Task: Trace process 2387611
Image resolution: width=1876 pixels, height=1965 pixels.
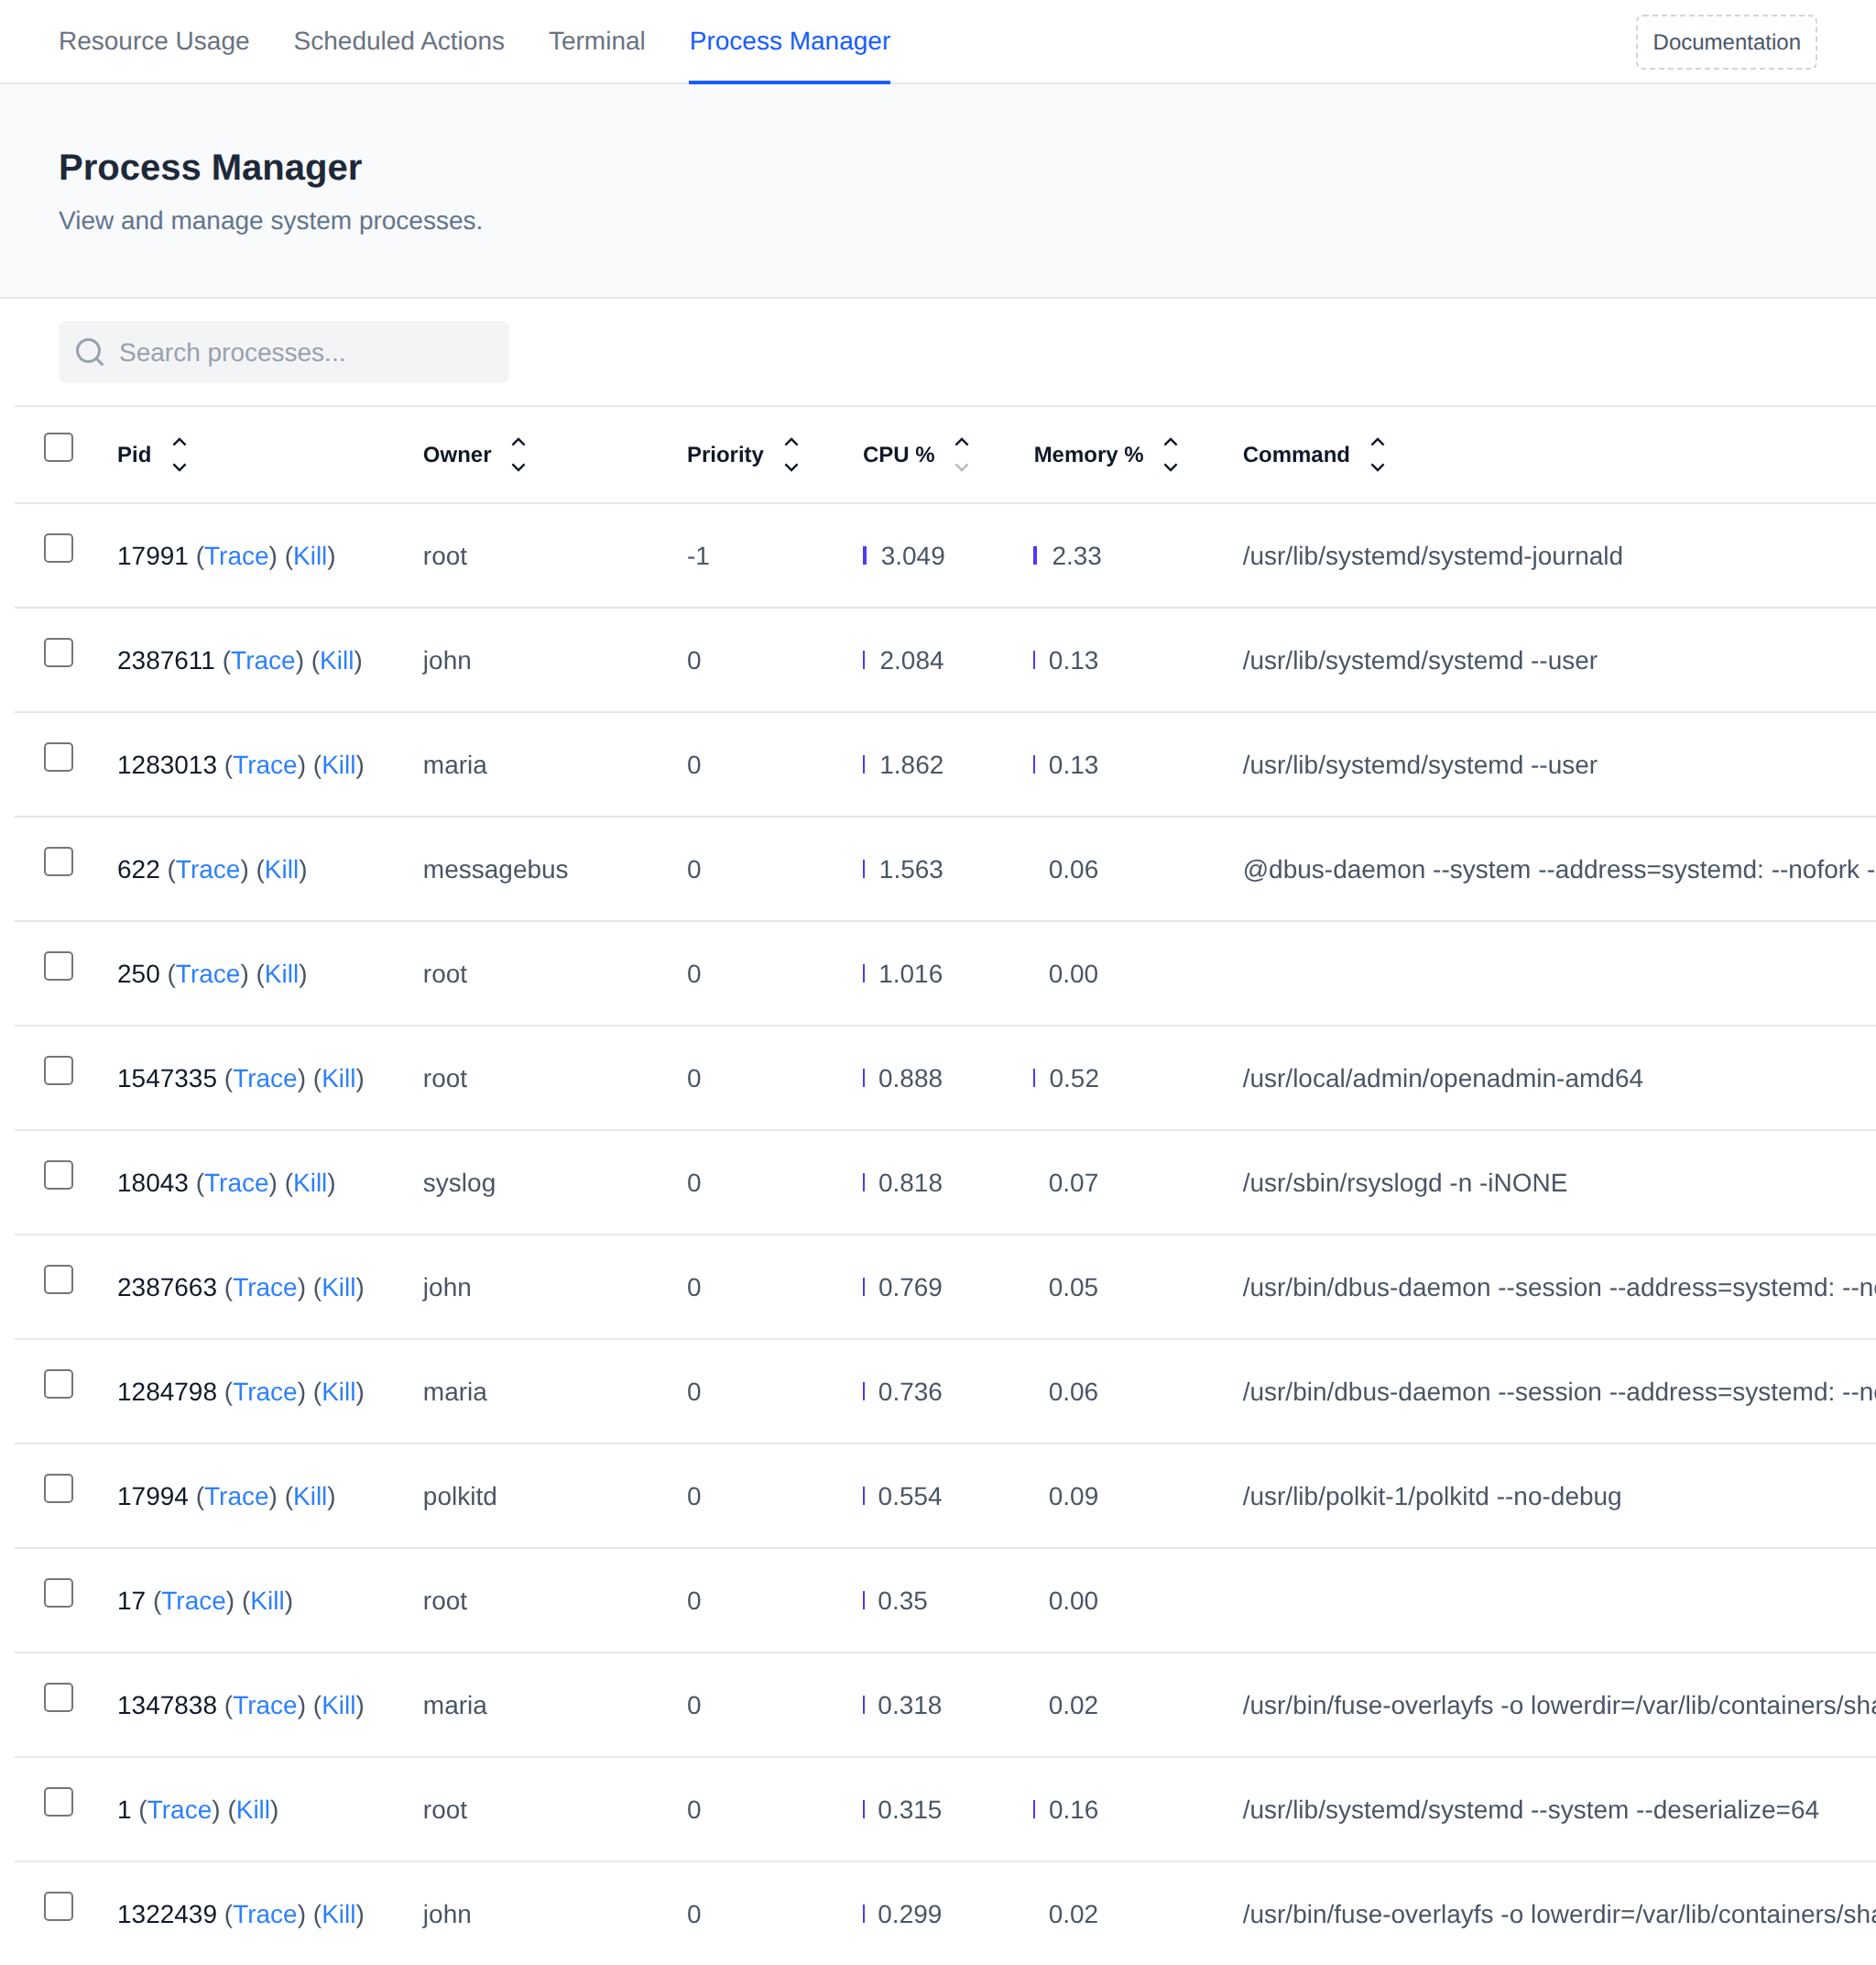Action: (263, 660)
